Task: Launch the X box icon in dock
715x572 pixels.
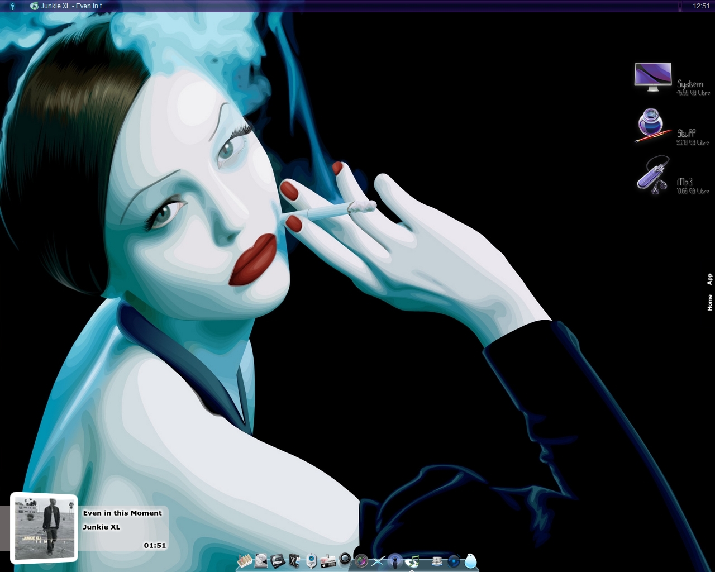Action: (x=294, y=561)
